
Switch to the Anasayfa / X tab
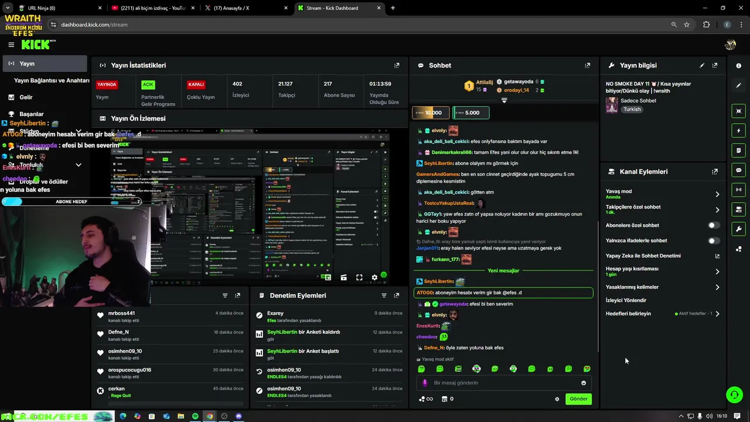tap(247, 8)
